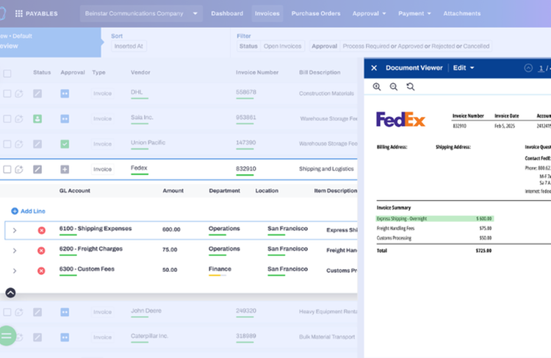Open the green floating menu button

tap(7, 336)
